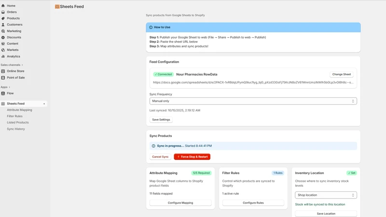Click the Last synced timestamp text
The height and width of the screenshot is (217, 386).
(x=175, y=110)
